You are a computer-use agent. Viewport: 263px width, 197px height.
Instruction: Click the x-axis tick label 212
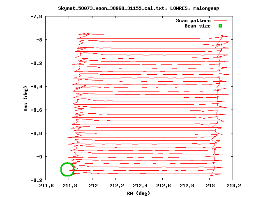[x=93, y=186]
